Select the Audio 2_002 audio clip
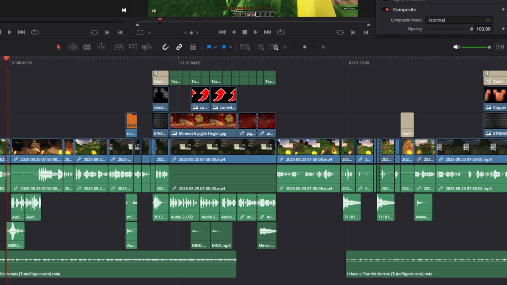The width and height of the screenshot is (507, 285). tap(184, 207)
